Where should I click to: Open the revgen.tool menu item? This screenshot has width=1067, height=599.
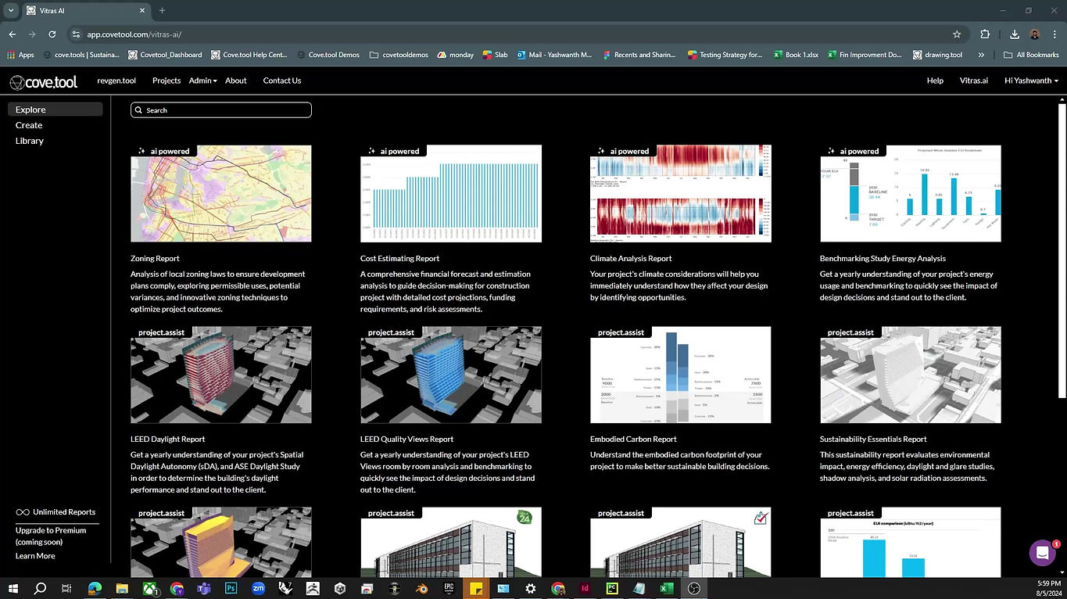(116, 81)
